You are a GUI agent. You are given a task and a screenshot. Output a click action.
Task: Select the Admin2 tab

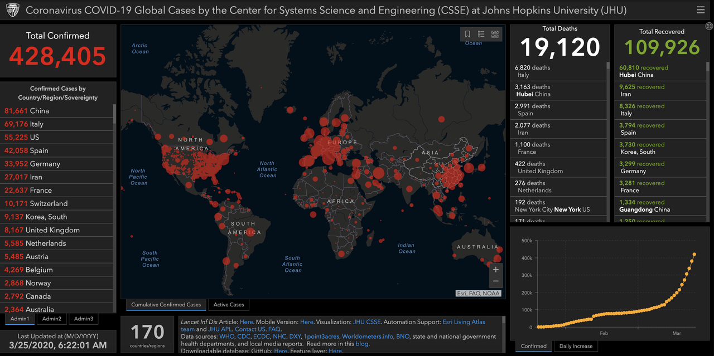52,319
